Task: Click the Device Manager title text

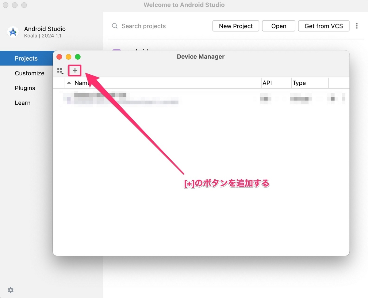Action: coord(201,57)
